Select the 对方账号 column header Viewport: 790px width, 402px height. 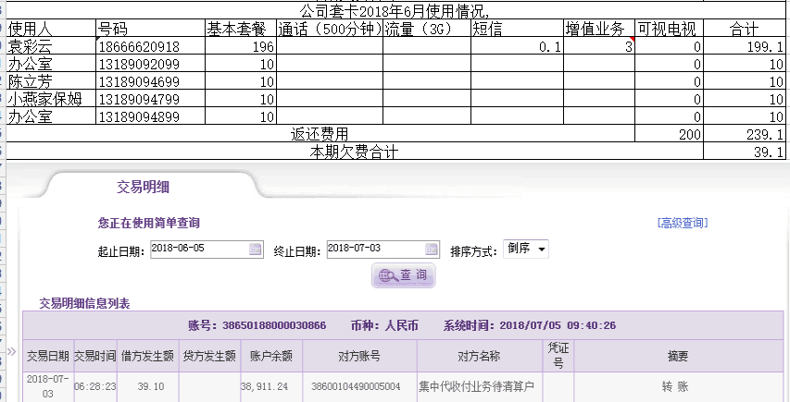359,355
